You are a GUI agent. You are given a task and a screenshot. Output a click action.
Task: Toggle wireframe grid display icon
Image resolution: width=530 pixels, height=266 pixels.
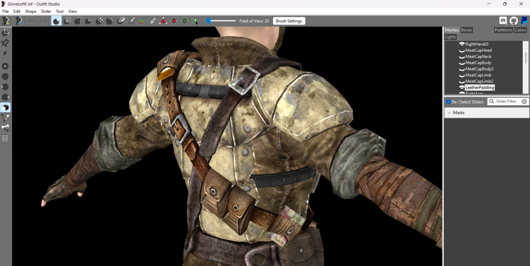(5, 138)
